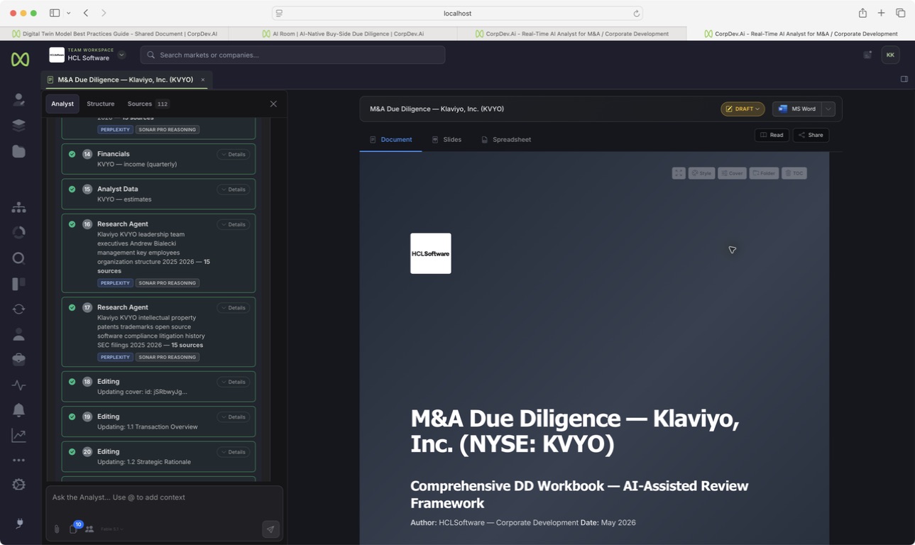
Task: Open the Digital Twin Model browser tab
Action: coord(114,33)
